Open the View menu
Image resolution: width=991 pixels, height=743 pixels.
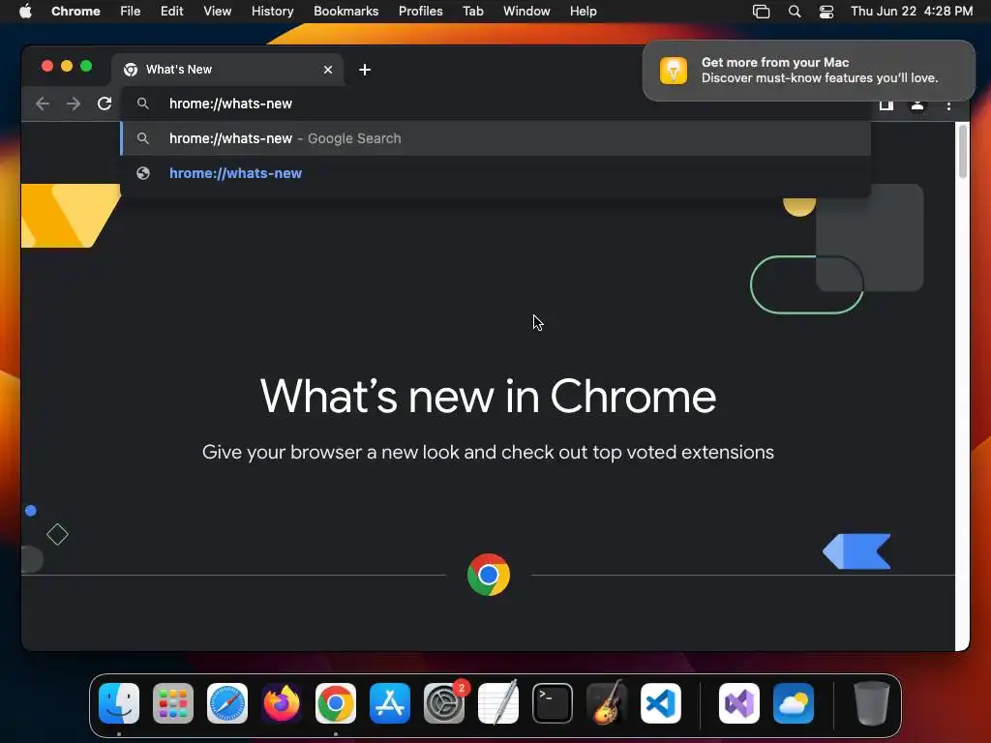[x=218, y=12]
